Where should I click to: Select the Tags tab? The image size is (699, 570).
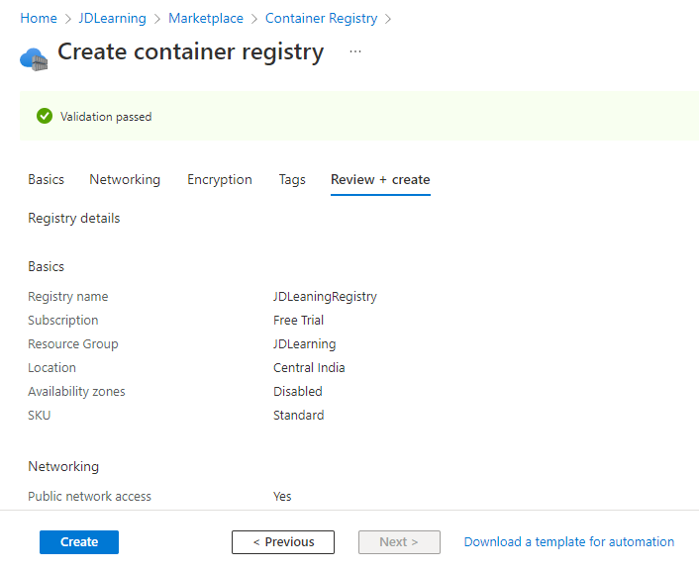click(292, 179)
